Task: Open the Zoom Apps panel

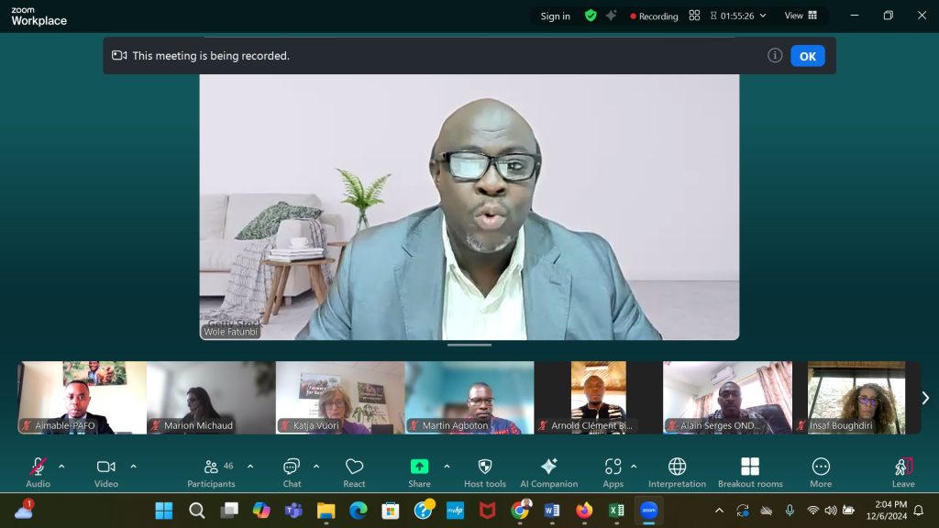Action: (612, 469)
